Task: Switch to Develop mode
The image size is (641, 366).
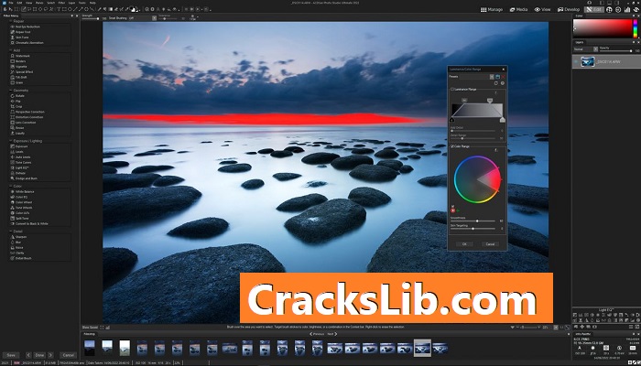Action: [568, 9]
